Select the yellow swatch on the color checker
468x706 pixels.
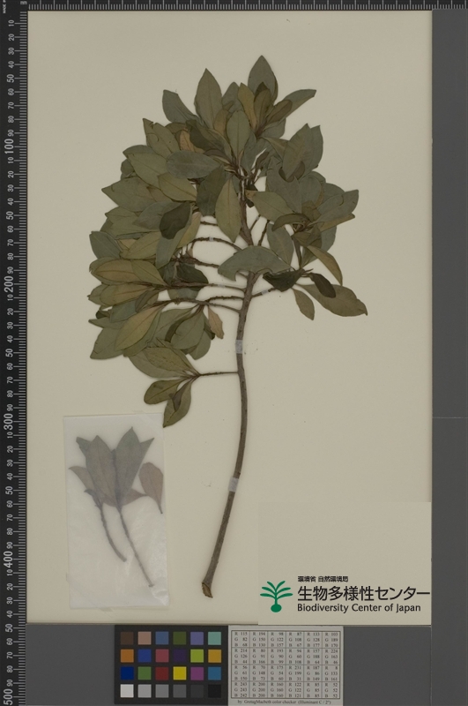tap(180, 673)
